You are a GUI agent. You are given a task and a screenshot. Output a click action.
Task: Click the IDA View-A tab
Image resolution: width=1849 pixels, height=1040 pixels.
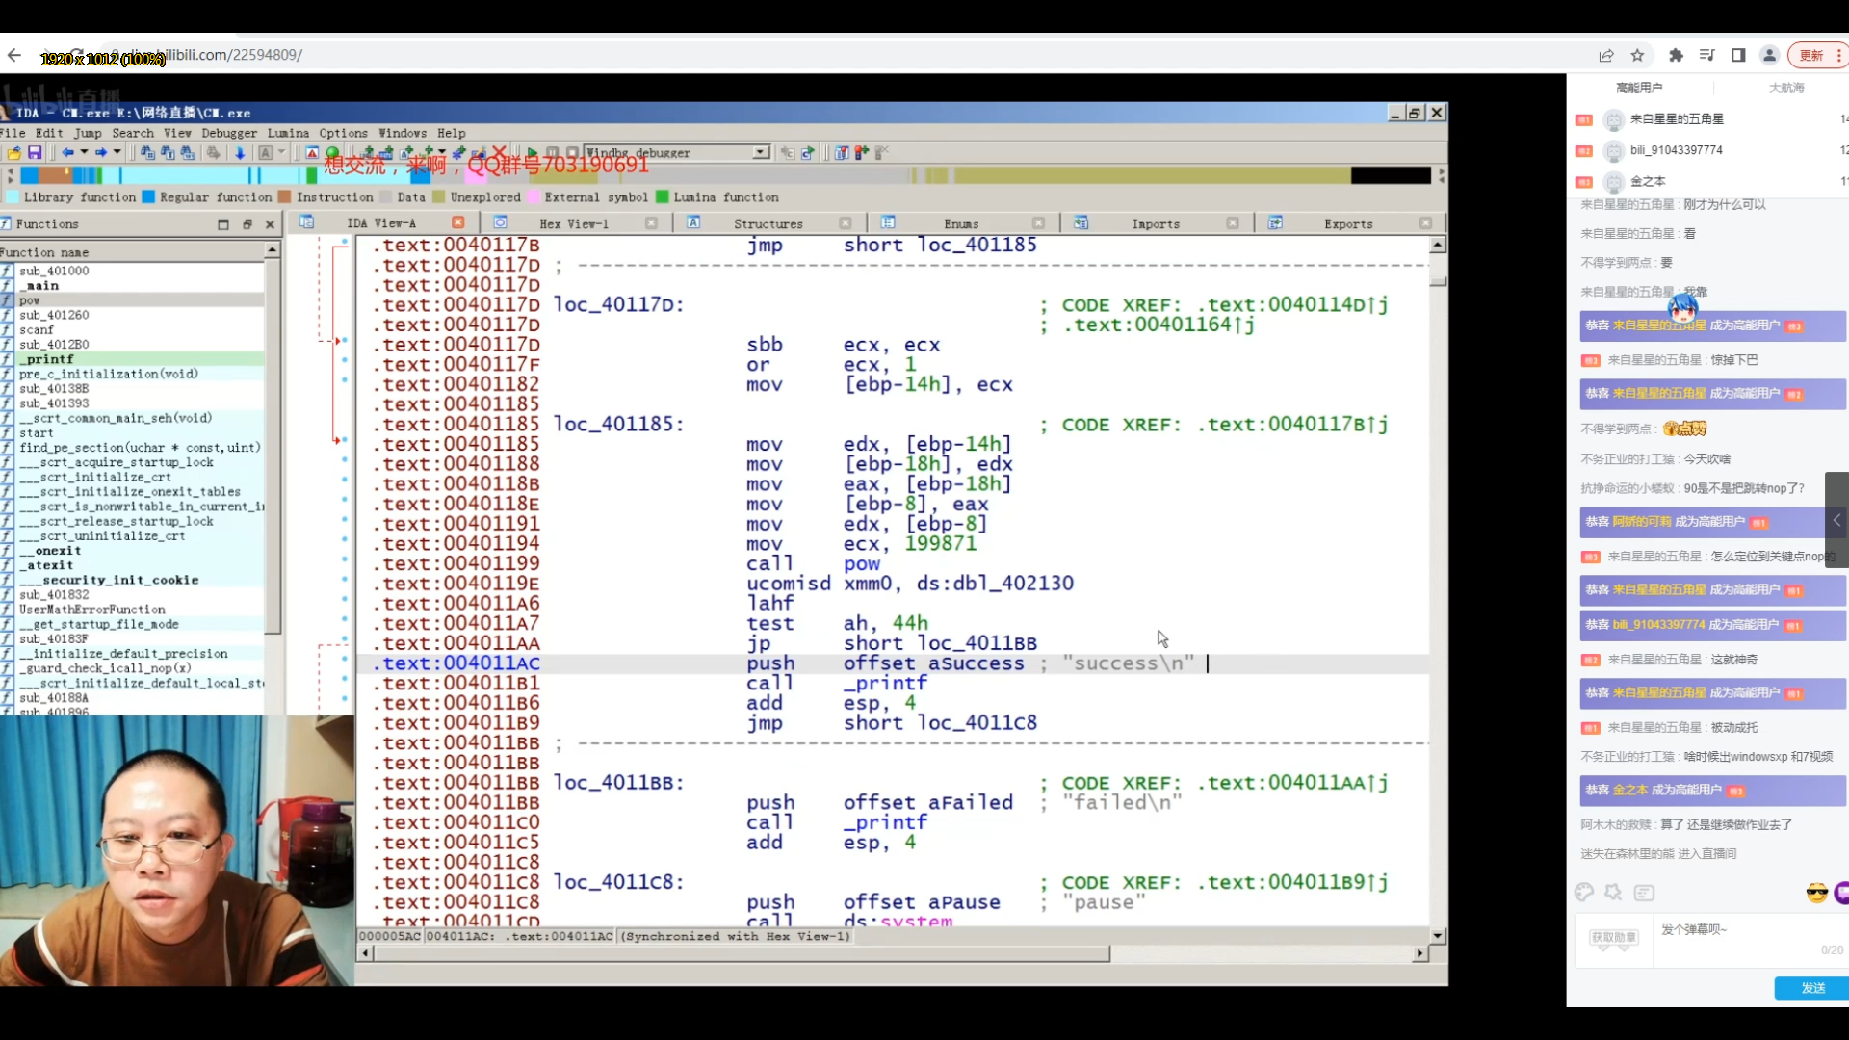point(379,222)
